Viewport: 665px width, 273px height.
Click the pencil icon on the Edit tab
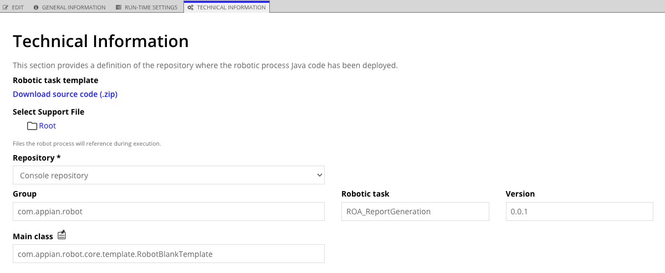(x=6, y=8)
